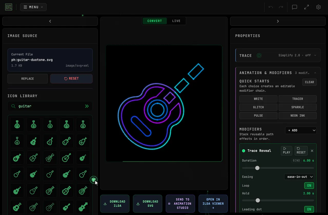Click the Hold slider handle
The width and height of the screenshot is (328, 215).
tap(258, 200)
